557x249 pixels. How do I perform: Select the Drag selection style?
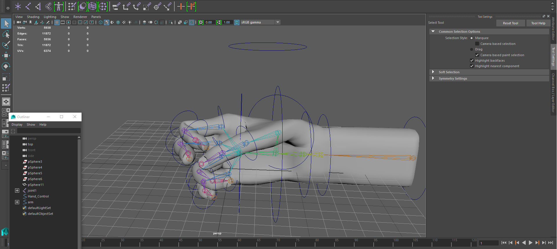click(x=471, y=49)
